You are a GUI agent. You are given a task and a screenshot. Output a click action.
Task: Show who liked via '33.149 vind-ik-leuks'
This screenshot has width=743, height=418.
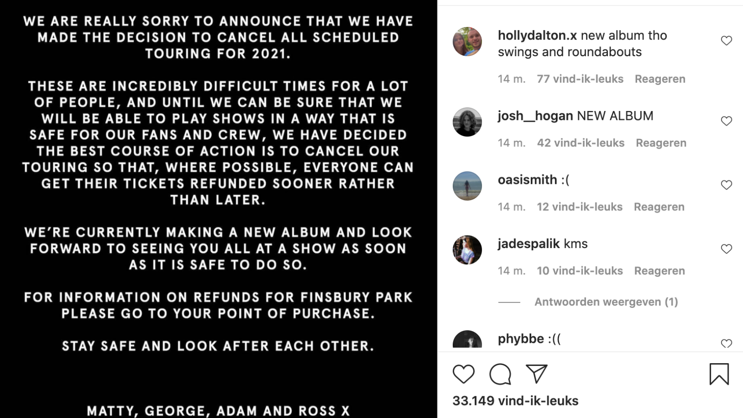click(515, 401)
